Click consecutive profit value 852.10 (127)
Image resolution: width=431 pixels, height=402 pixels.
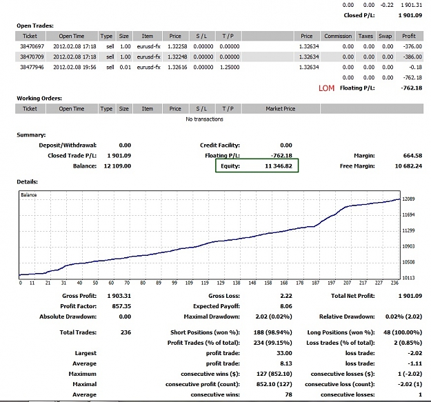[274, 384]
